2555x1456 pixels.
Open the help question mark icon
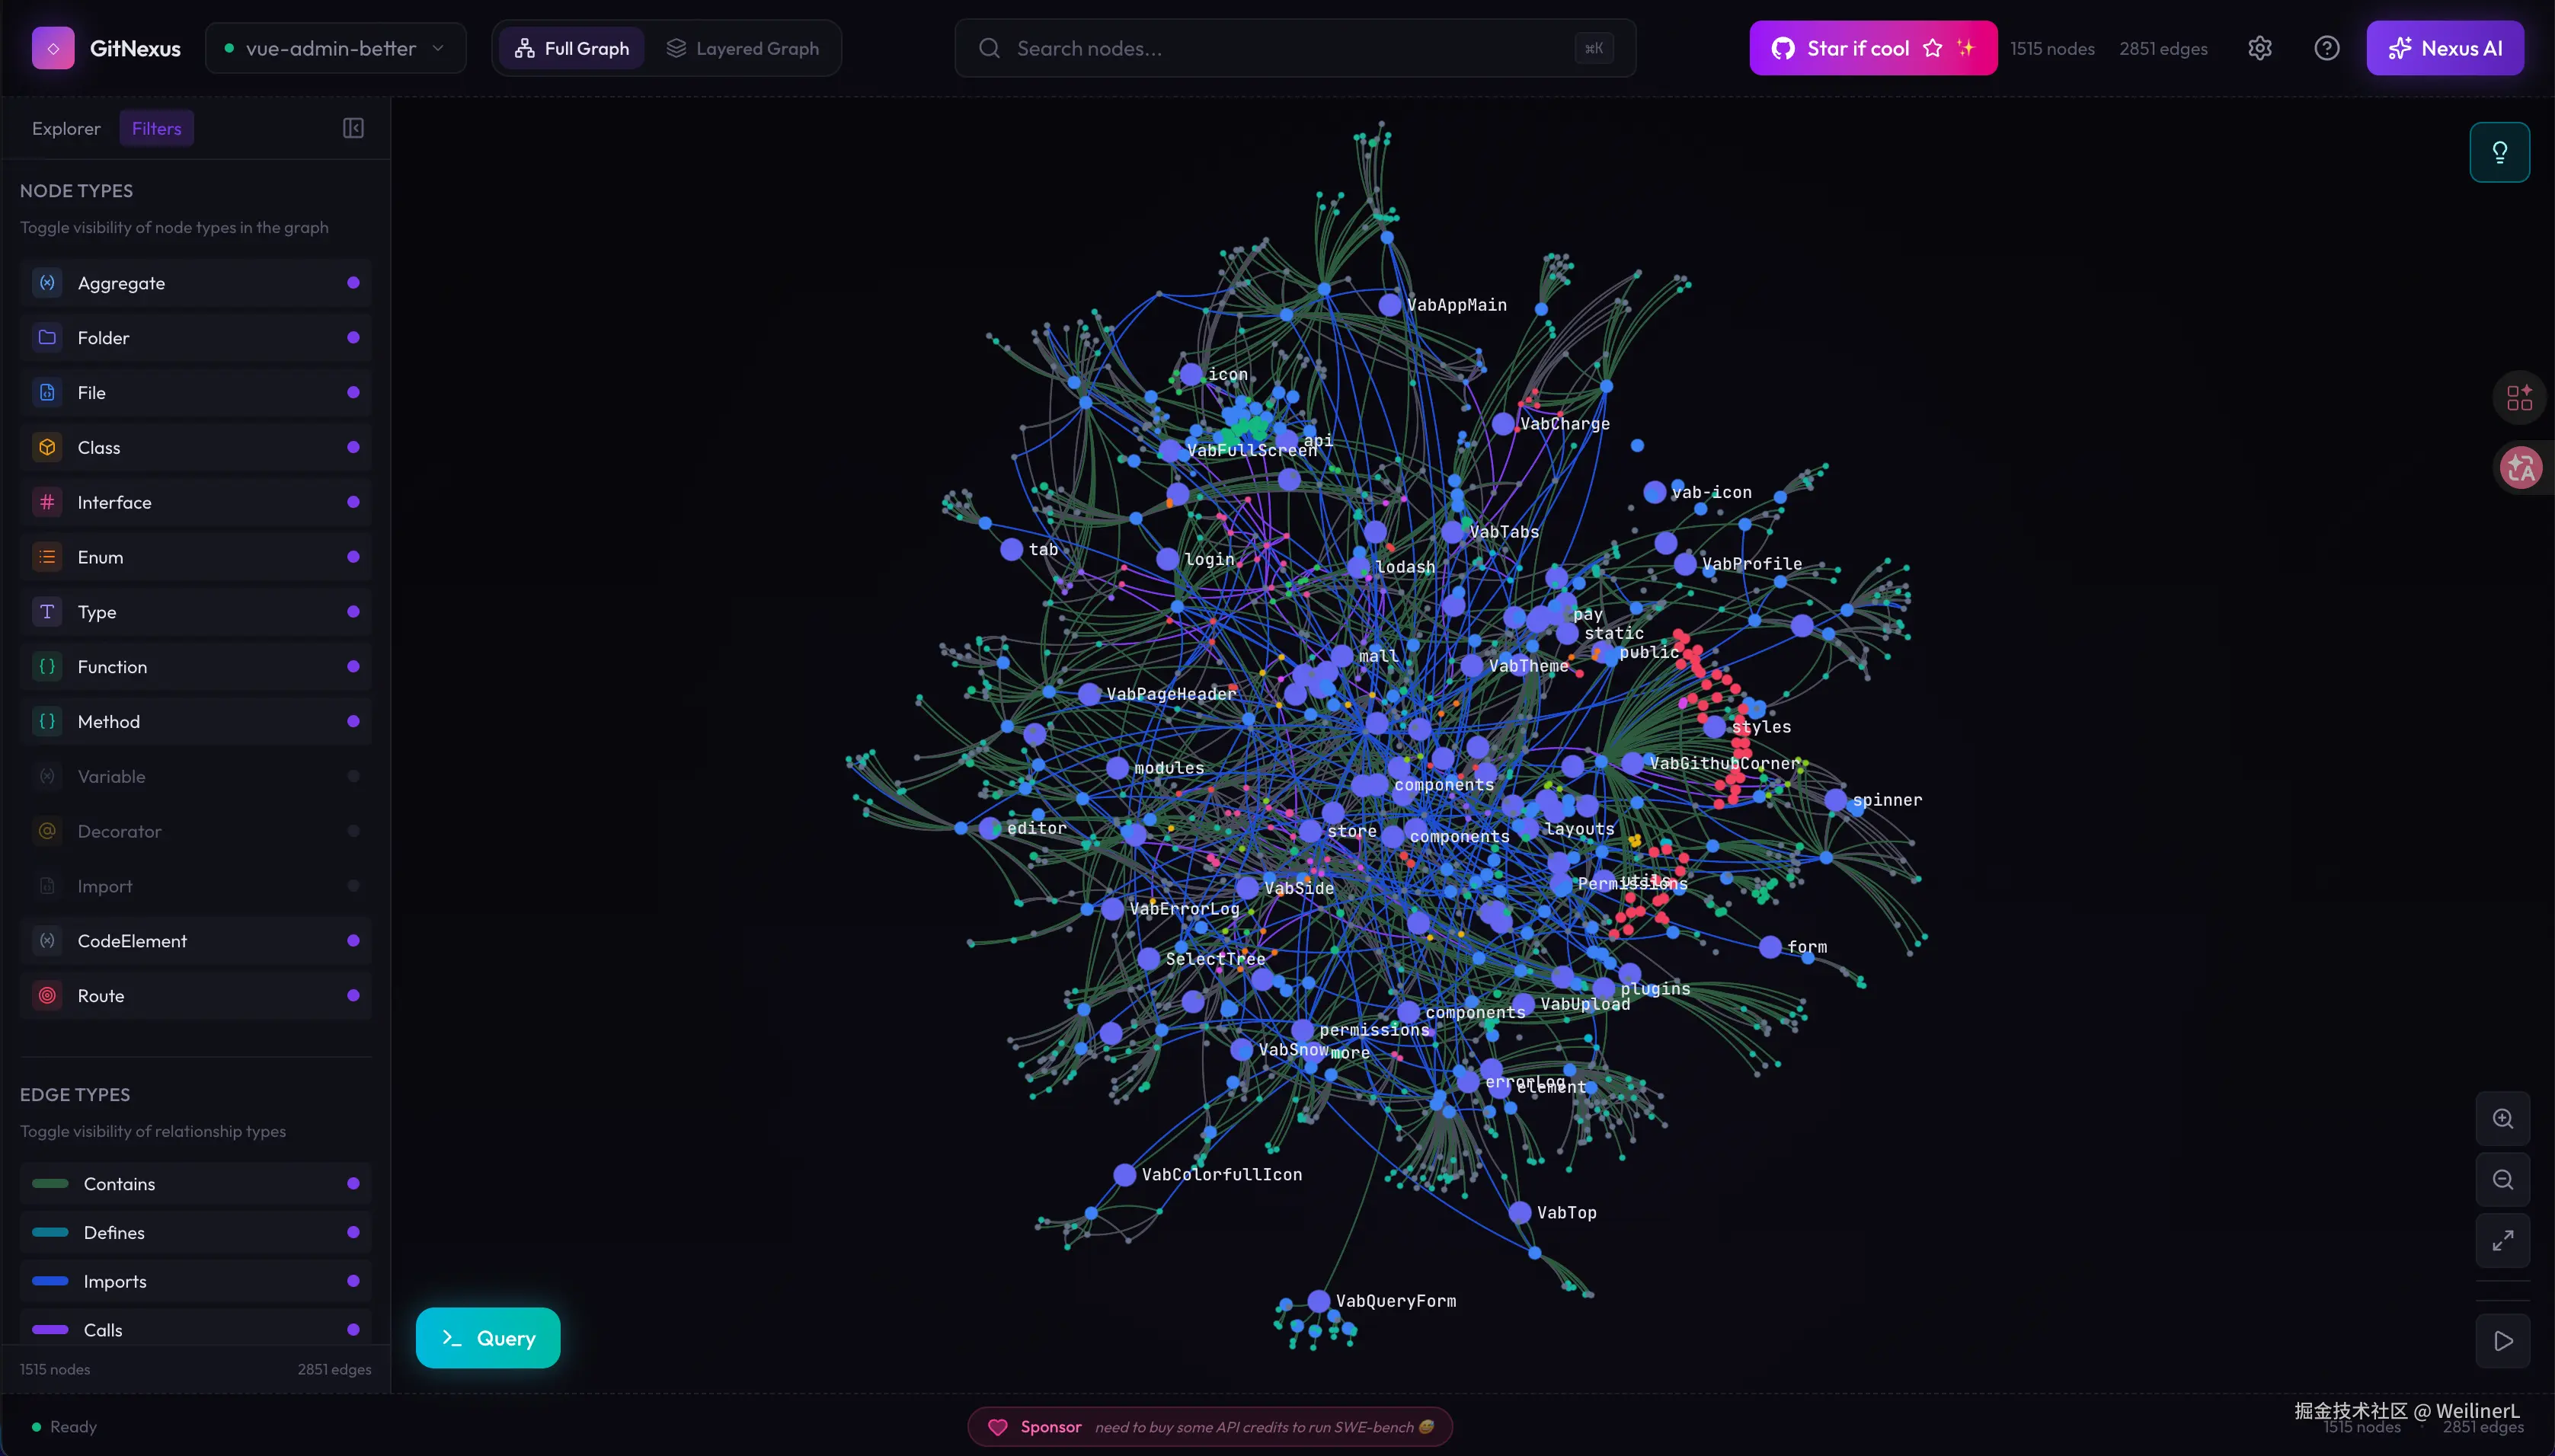click(2327, 48)
